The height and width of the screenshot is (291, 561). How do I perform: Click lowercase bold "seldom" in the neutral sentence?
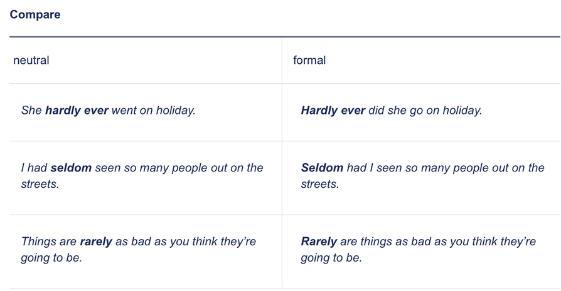tap(71, 168)
